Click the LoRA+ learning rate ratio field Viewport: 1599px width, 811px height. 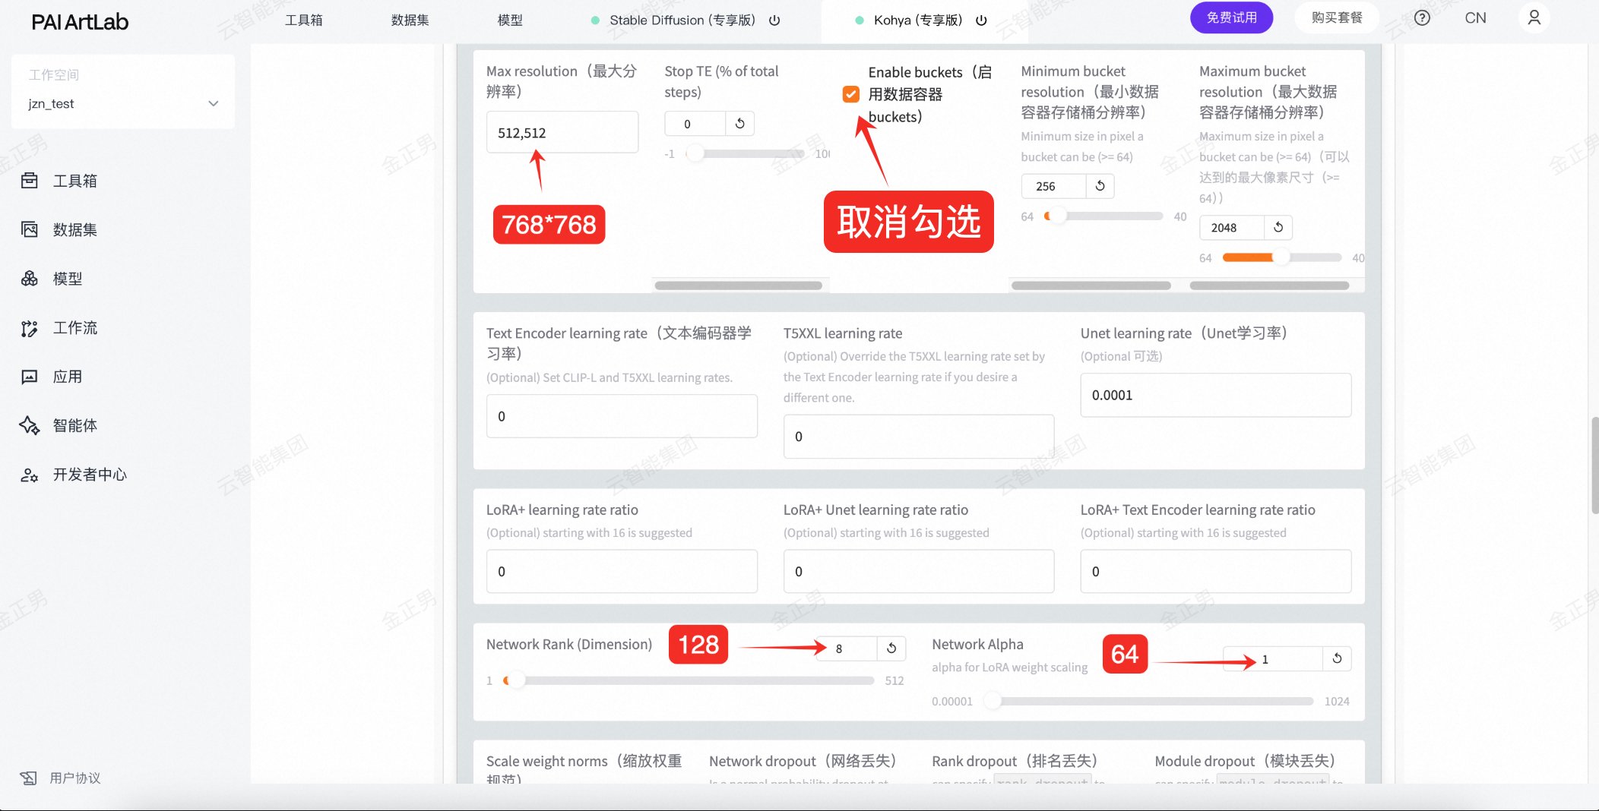point(622,571)
